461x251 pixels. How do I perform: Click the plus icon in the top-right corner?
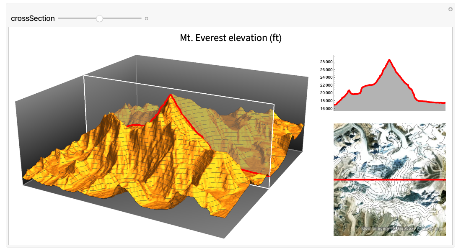pyautogui.click(x=451, y=9)
